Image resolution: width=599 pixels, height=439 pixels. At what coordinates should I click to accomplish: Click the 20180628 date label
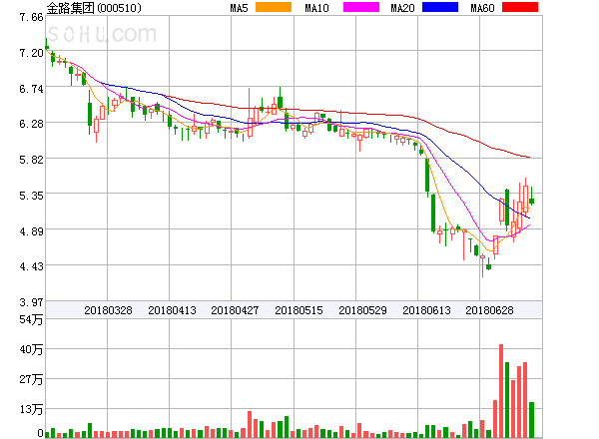490,310
